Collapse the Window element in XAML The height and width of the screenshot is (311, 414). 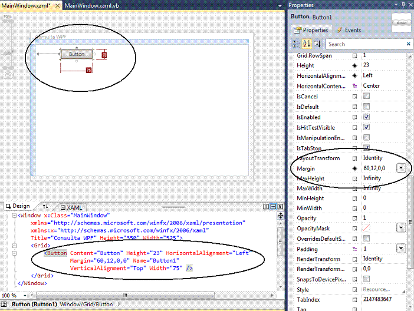tap(14, 216)
